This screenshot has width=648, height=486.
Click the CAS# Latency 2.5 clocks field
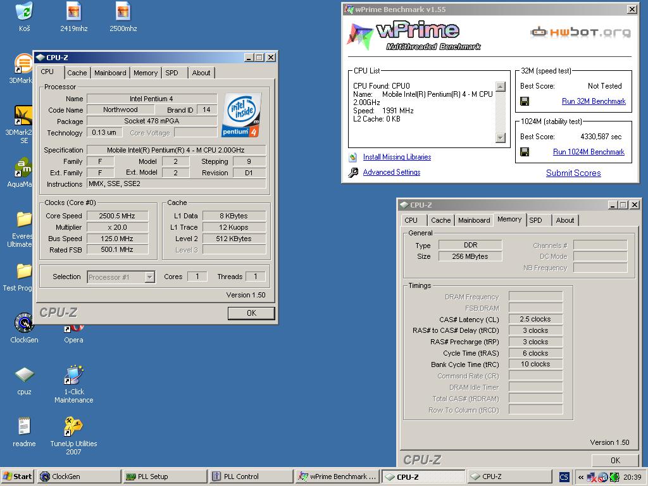pos(535,319)
